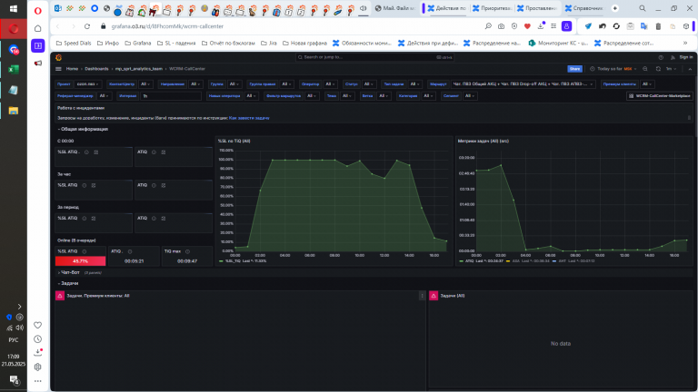Open the Today so far time picker

click(613, 69)
